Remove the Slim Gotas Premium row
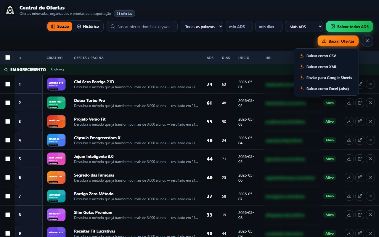 pyautogui.click(x=370, y=215)
